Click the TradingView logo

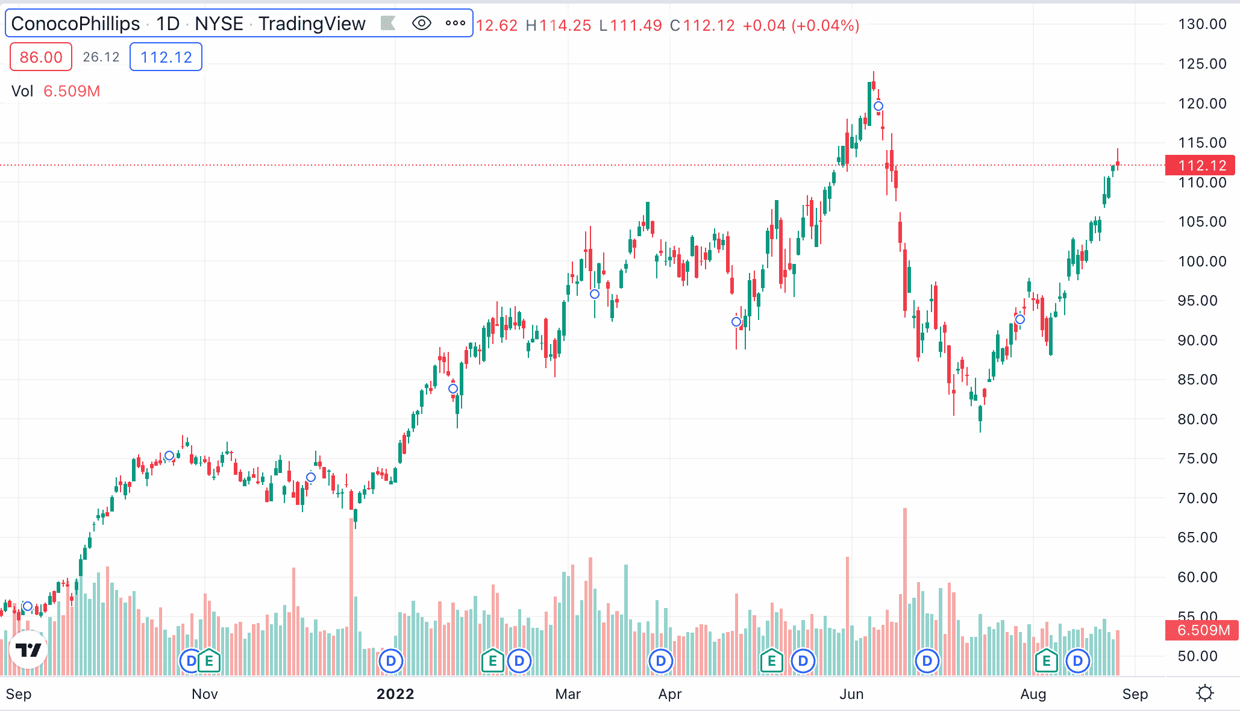28,650
